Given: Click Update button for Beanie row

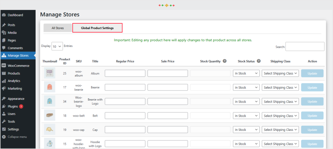Looking at the screenshot, I should [x=312, y=88].
